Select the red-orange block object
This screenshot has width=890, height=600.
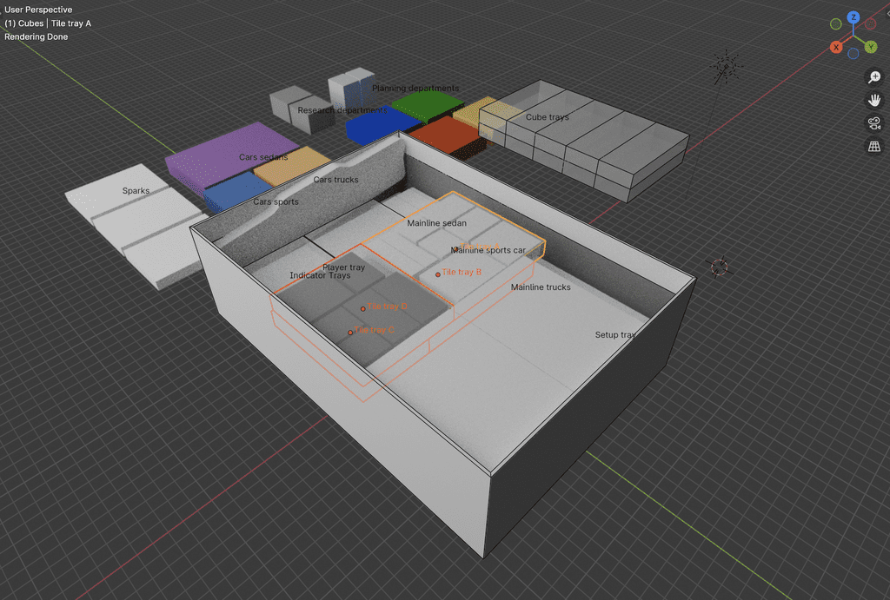pyautogui.click(x=448, y=135)
